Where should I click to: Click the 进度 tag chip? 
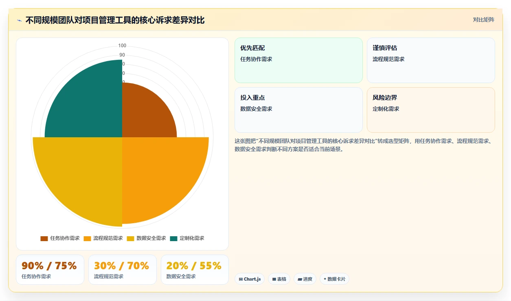[x=305, y=279]
